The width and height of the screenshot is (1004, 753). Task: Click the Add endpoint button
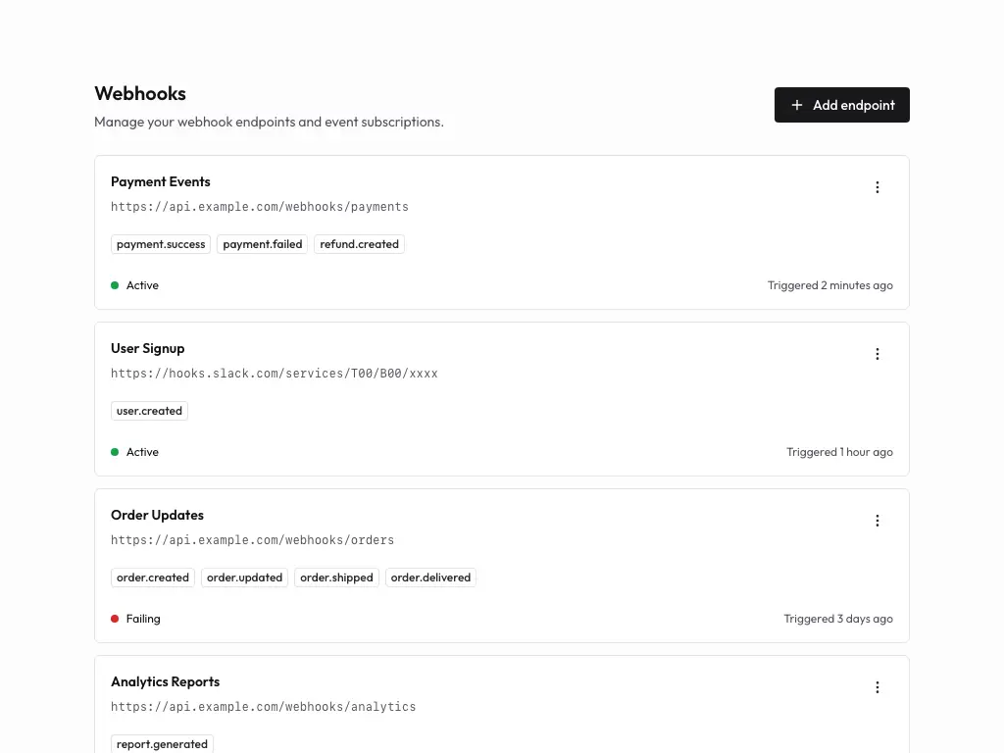click(841, 105)
